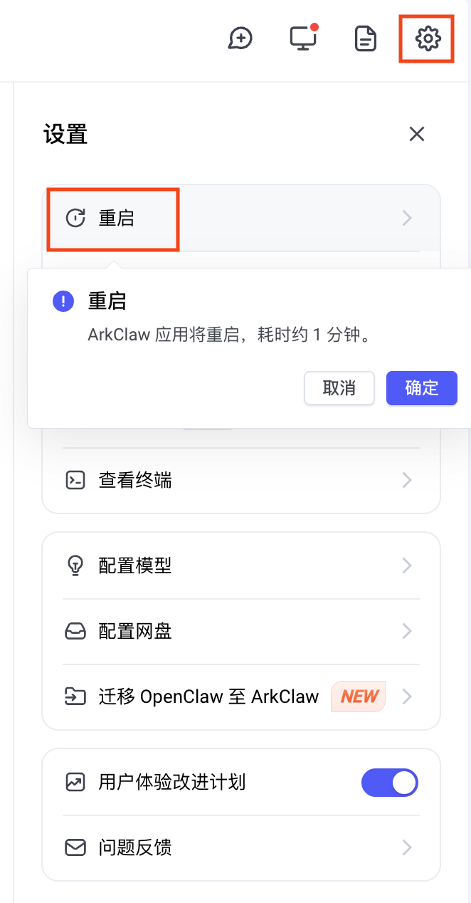Click the document icon in top toolbar

click(x=366, y=38)
